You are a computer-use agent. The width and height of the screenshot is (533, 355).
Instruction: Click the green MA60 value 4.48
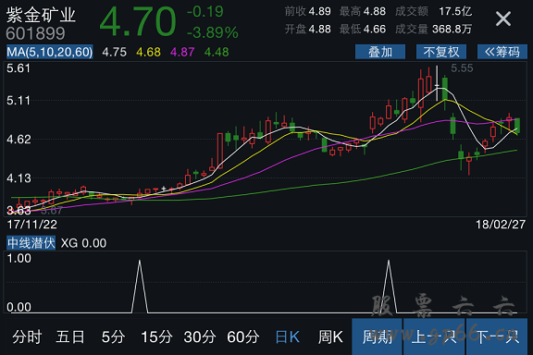tap(217, 52)
